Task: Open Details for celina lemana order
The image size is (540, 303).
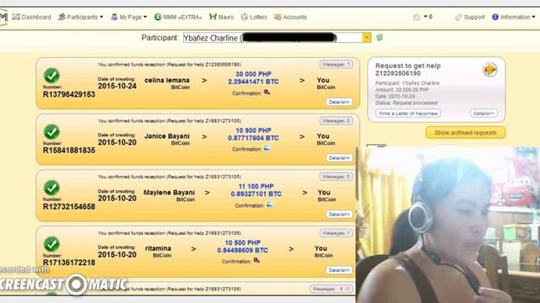Action: [x=339, y=102]
